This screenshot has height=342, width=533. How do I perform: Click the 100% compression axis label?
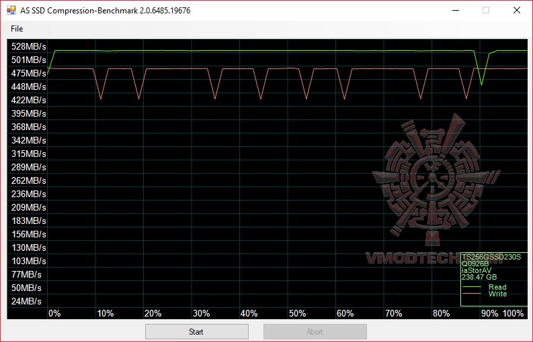tap(513, 313)
